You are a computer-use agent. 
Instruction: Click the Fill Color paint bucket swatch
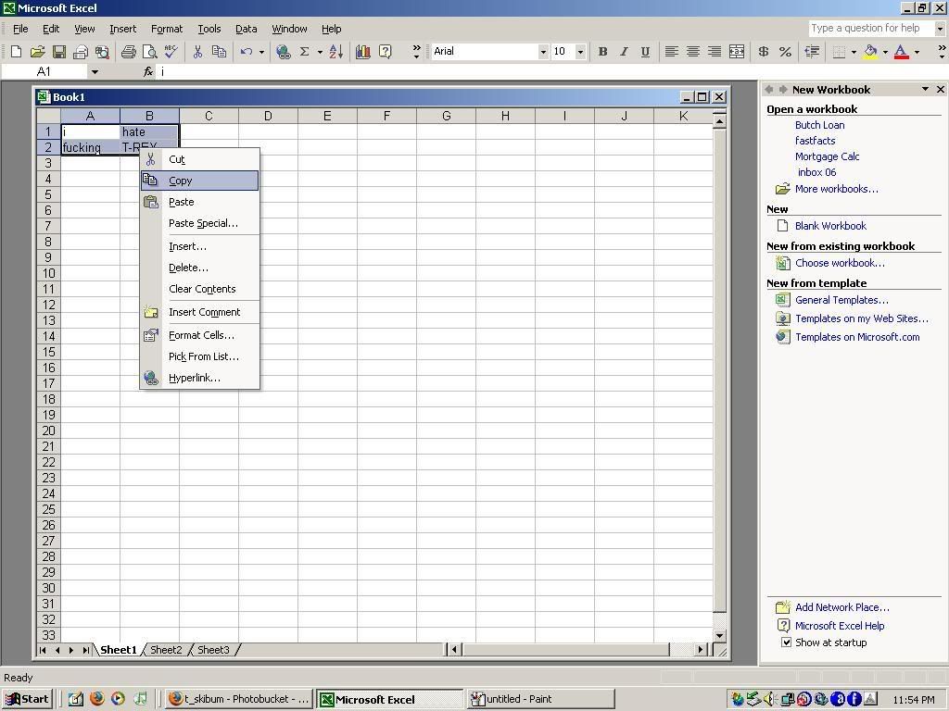[870, 52]
